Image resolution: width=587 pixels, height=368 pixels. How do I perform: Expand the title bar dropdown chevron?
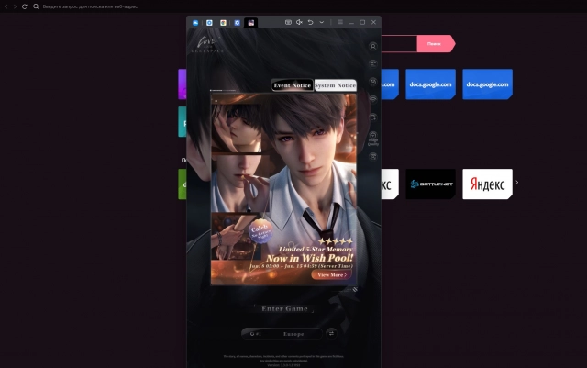[322, 23]
